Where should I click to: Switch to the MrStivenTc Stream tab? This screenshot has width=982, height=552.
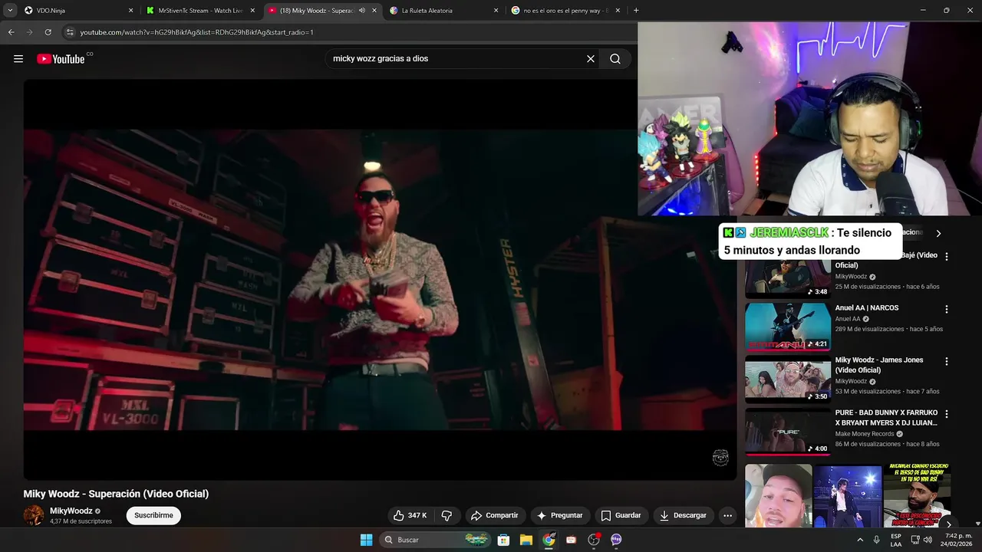(x=202, y=11)
